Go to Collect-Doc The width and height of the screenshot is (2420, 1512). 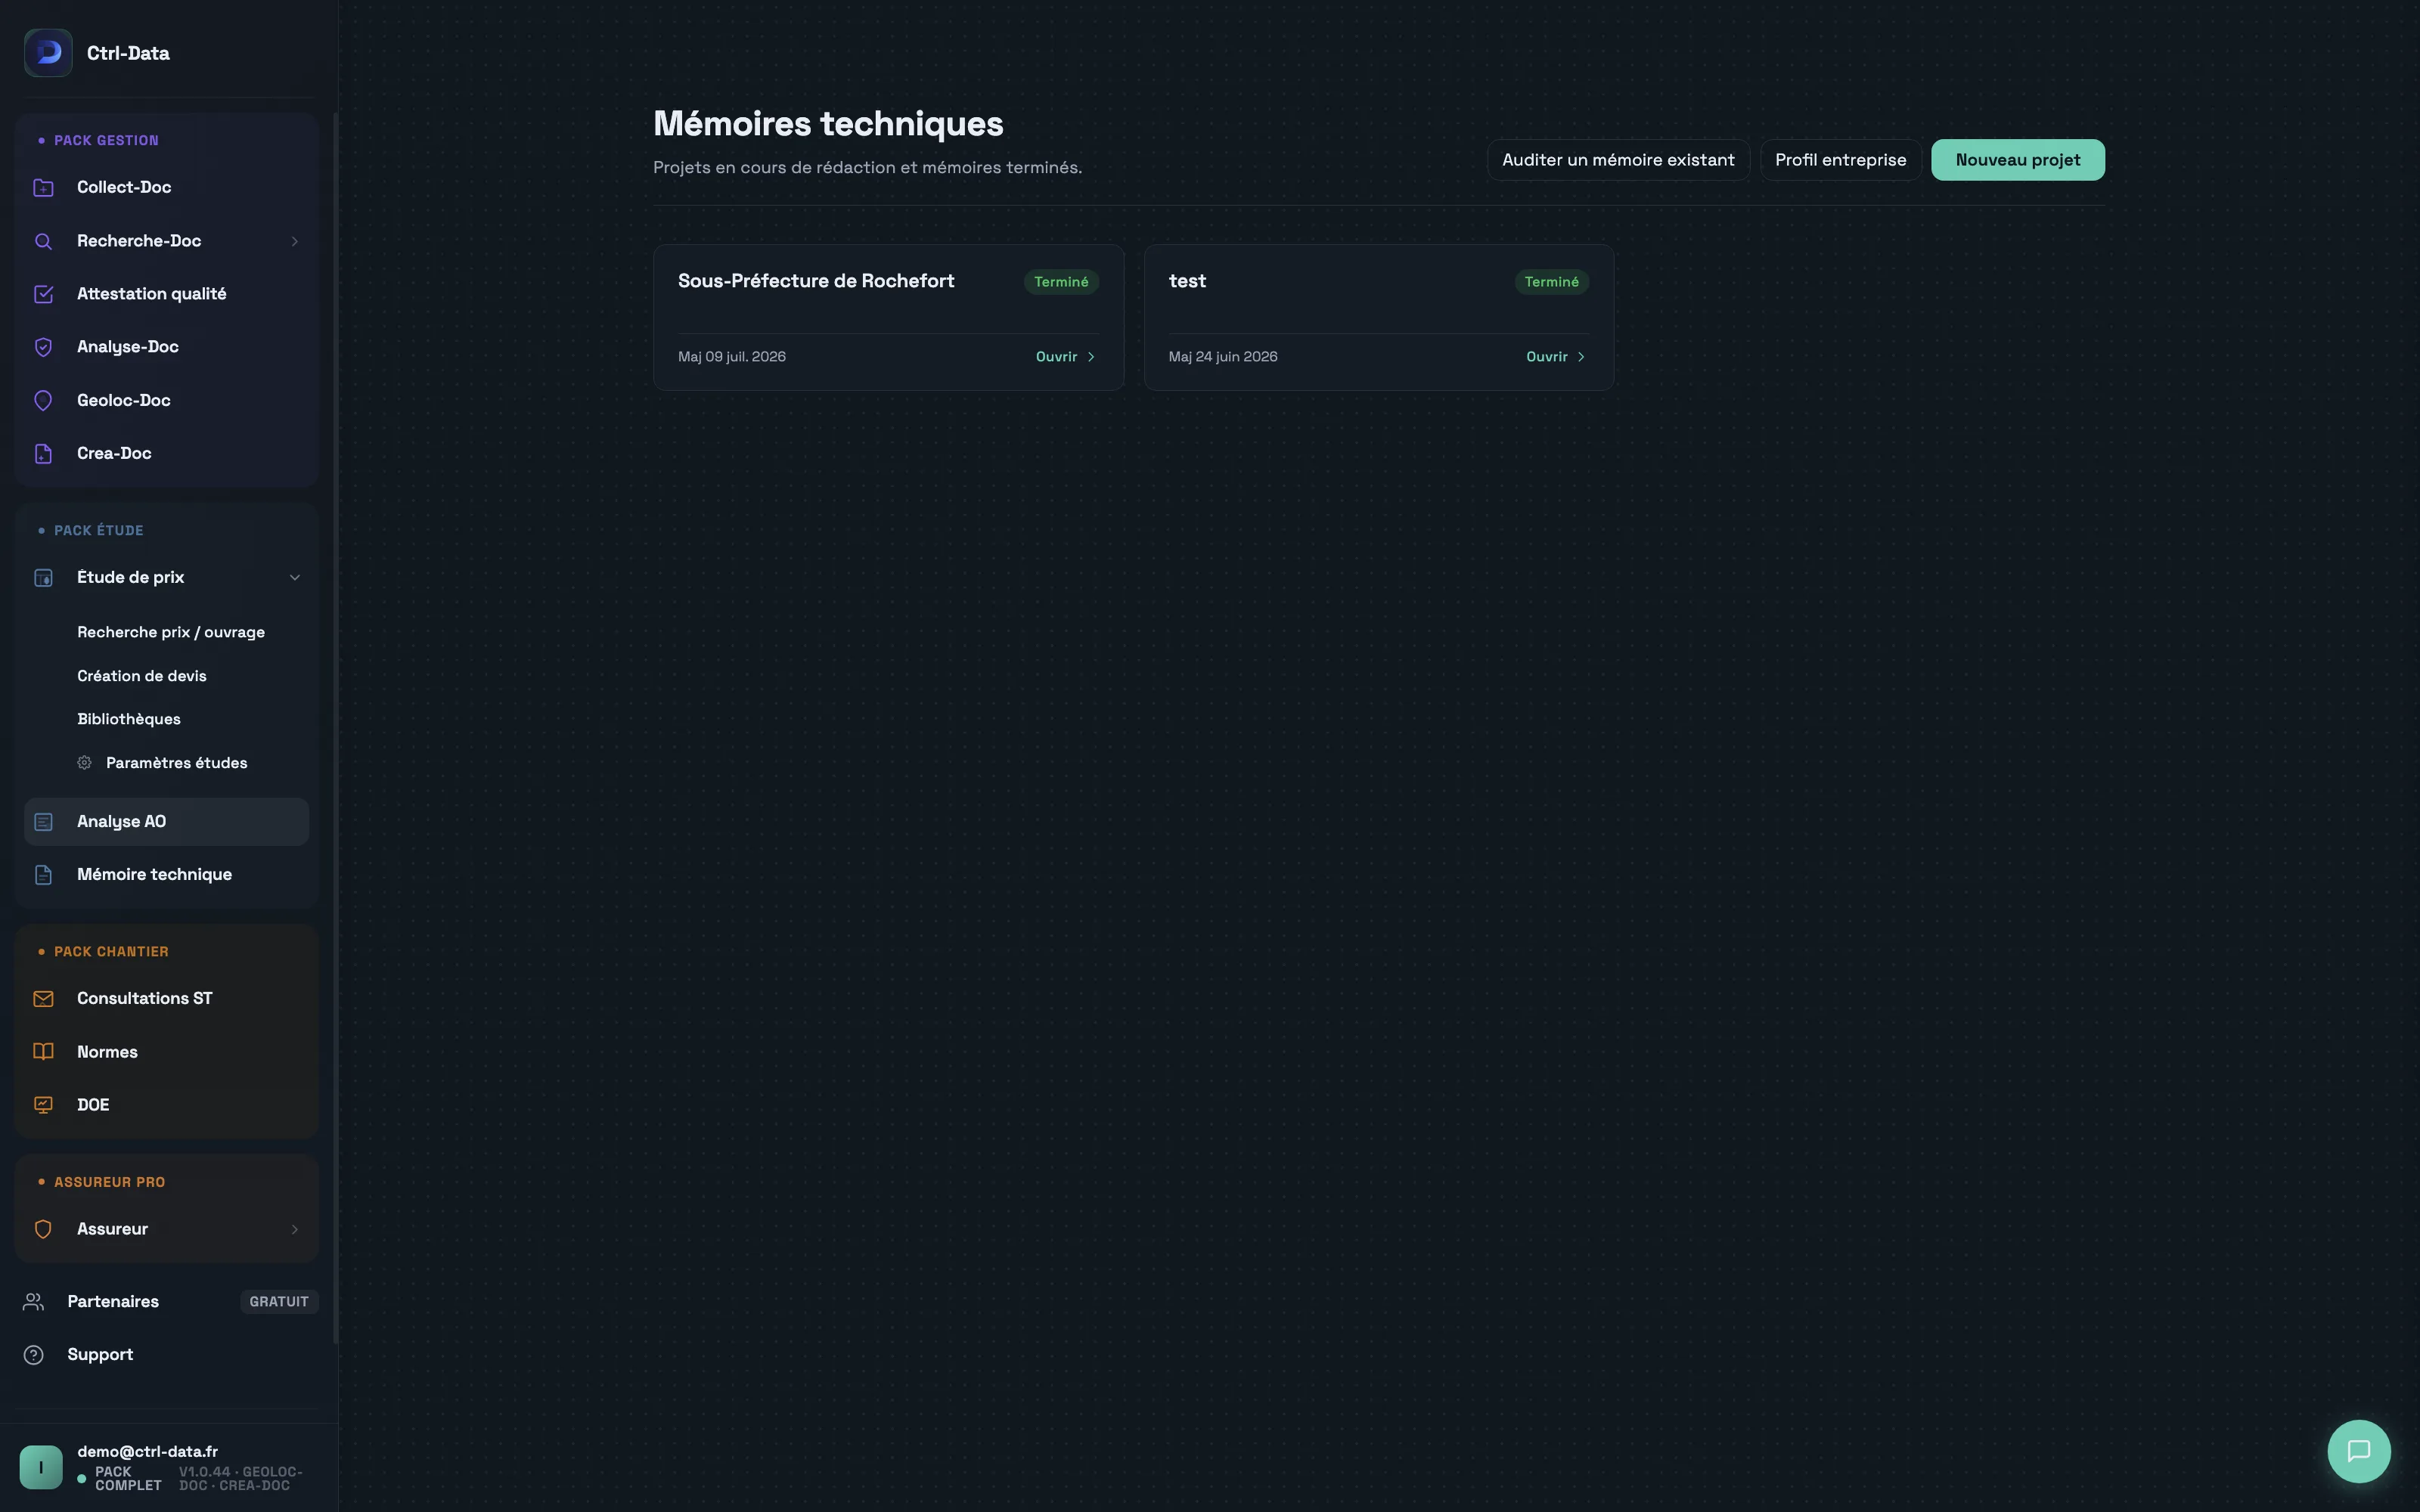(x=166, y=187)
